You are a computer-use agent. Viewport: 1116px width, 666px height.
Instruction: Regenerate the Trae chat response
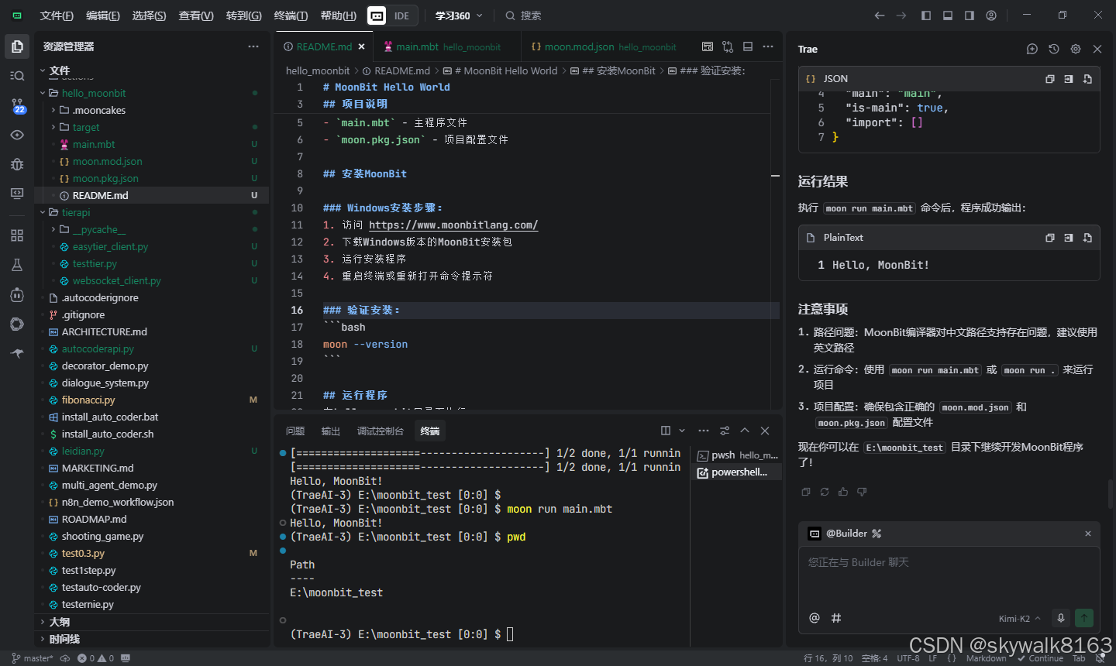(825, 492)
